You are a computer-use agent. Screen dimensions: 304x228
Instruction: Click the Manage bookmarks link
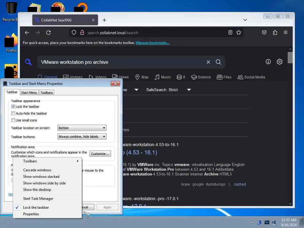(x=153, y=43)
